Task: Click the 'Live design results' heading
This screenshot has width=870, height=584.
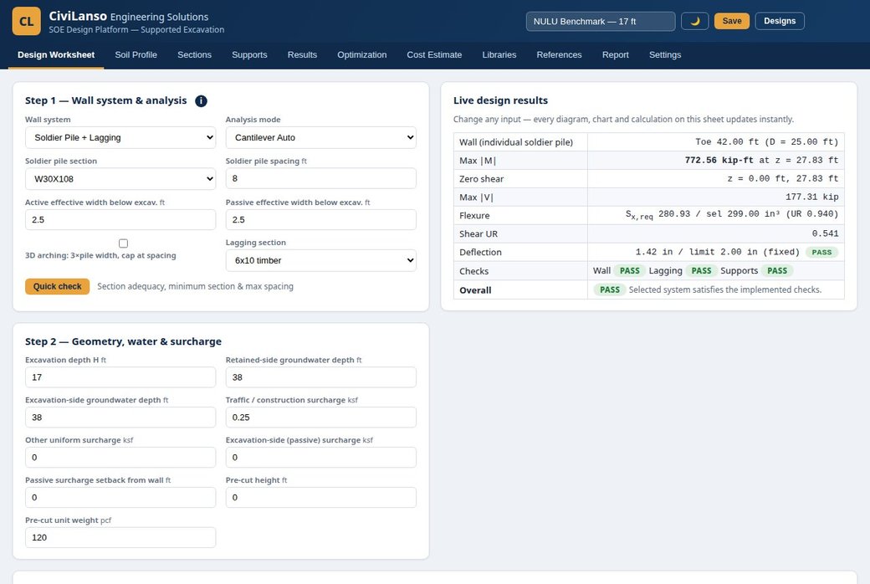Action: coord(500,100)
